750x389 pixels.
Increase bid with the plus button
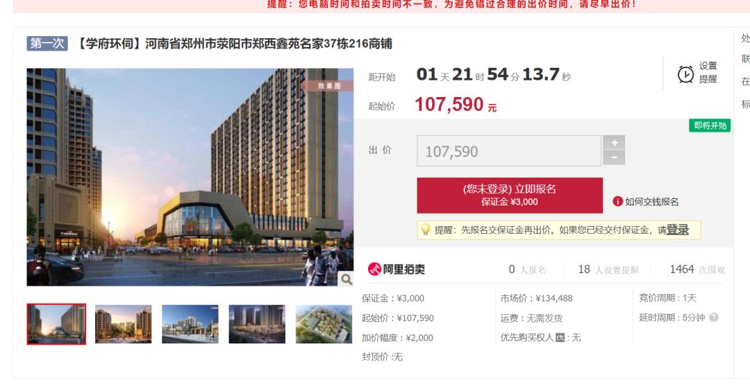click(614, 142)
